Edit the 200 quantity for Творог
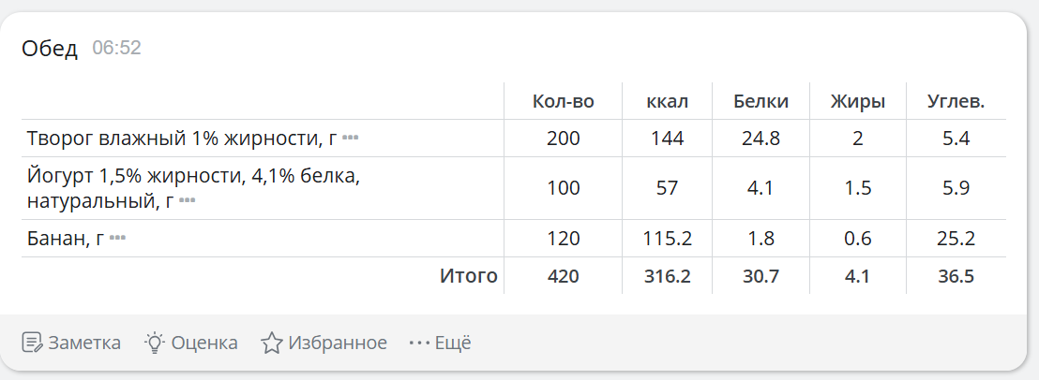The image size is (1039, 380). [564, 139]
